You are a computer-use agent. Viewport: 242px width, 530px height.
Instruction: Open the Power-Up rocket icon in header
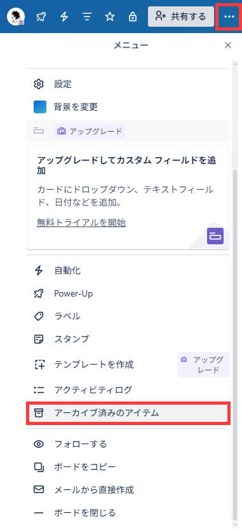click(x=41, y=17)
